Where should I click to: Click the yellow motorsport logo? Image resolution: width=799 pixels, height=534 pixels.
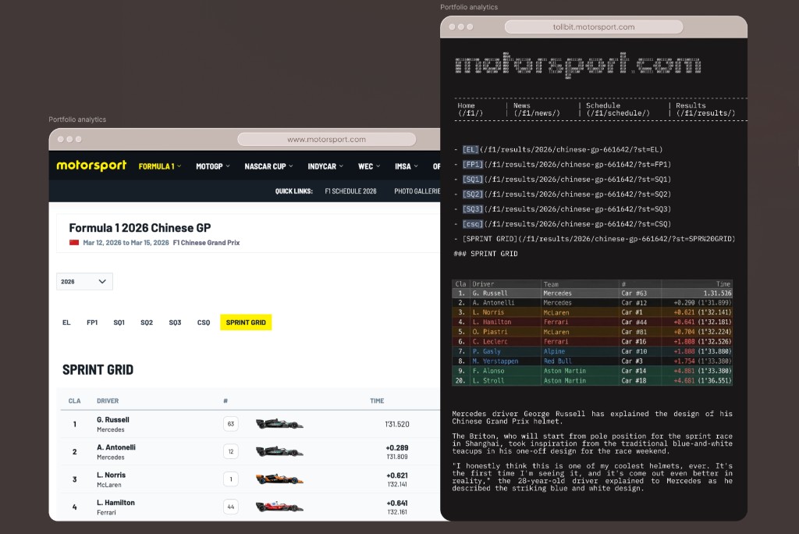(x=91, y=166)
